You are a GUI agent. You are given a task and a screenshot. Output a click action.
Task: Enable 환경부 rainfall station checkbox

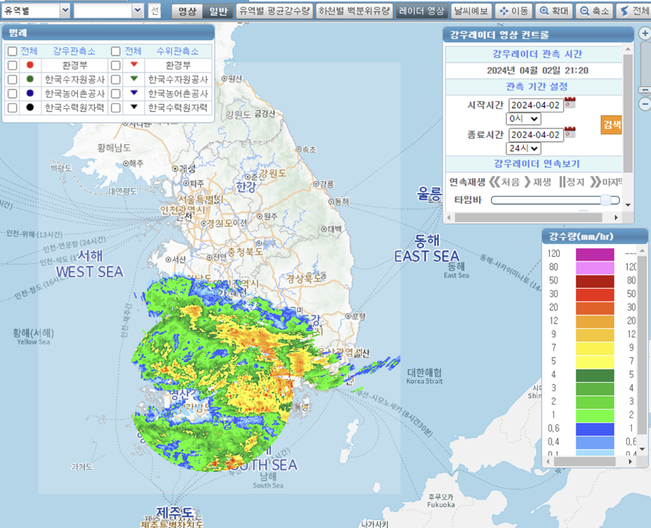tap(12, 66)
